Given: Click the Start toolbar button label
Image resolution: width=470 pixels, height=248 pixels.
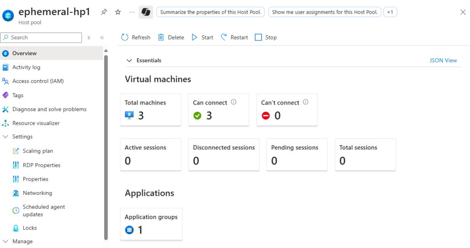Looking at the screenshot, I should [207, 38].
